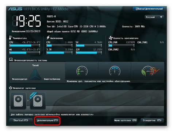Open the Русский language dropdown

click(154, 17)
